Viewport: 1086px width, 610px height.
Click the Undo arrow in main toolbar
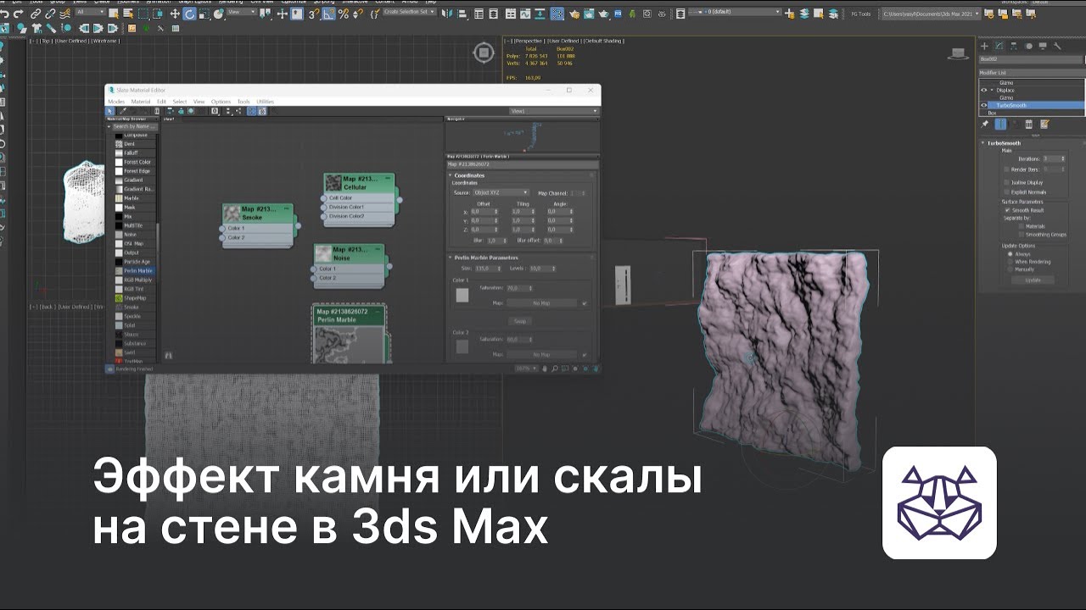[x=4, y=14]
